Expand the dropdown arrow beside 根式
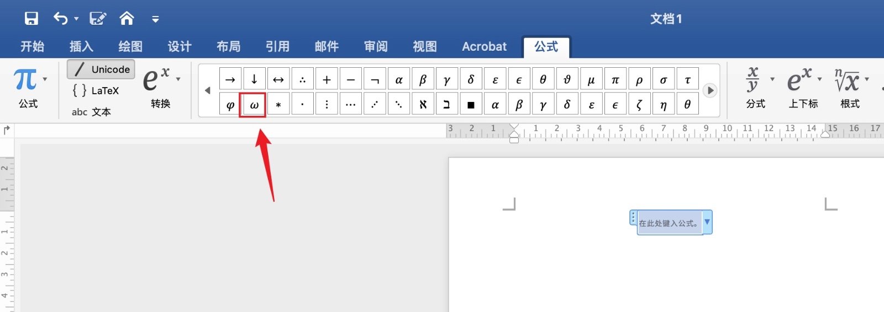This screenshot has height=312, width=884. [867, 79]
